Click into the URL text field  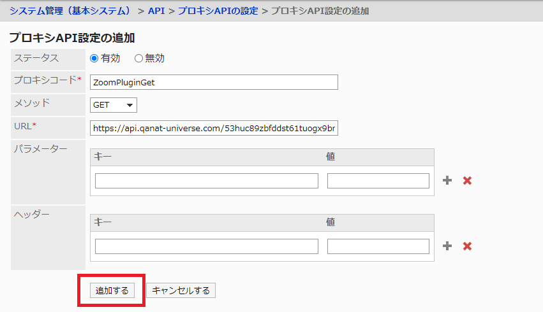coord(214,128)
